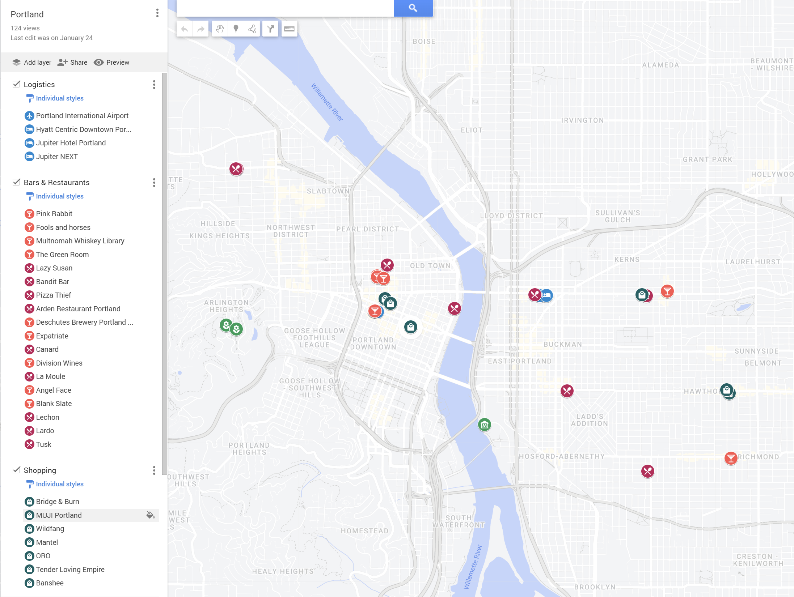This screenshot has width=794, height=597.
Task: Open the Logistics layer options menu
Action: pyautogui.click(x=154, y=85)
